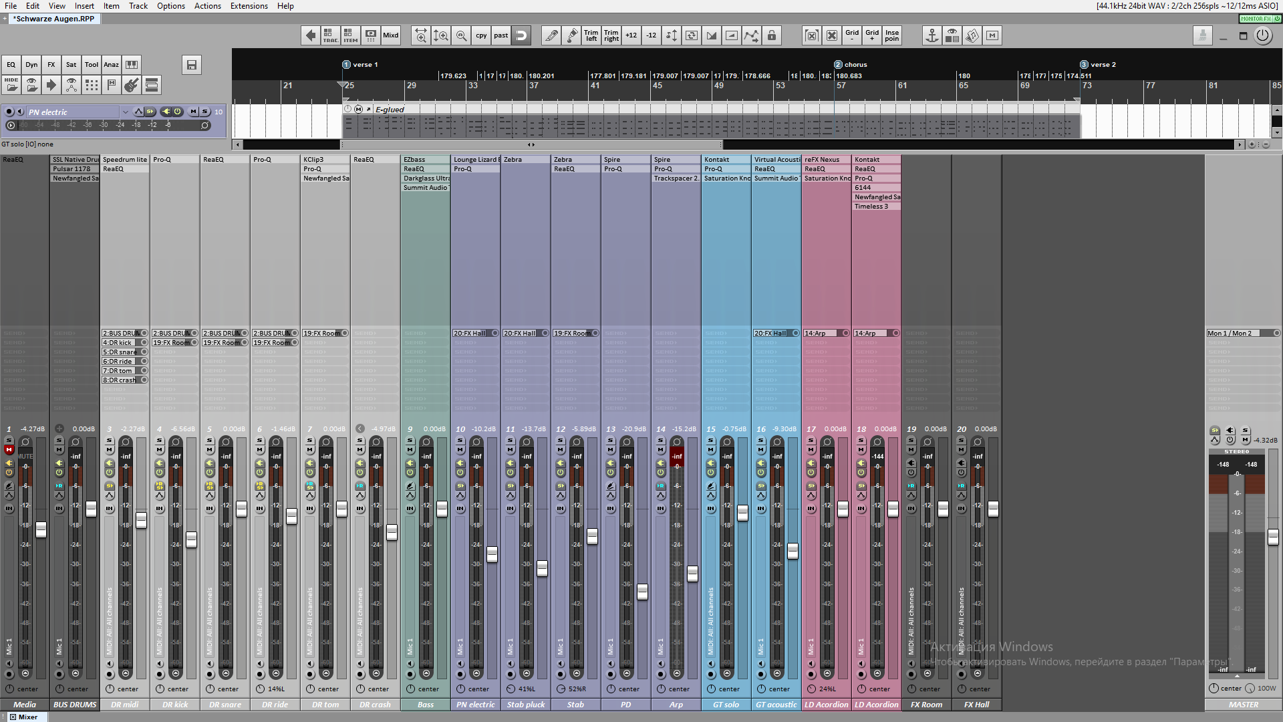Image resolution: width=1283 pixels, height=722 pixels.
Task: Click the EQ button in left toolbar
Action: pos(11,65)
